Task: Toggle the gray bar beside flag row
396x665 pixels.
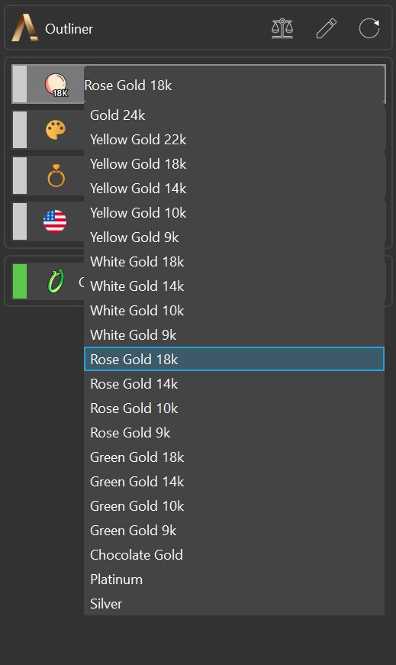Action: point(20,221)
